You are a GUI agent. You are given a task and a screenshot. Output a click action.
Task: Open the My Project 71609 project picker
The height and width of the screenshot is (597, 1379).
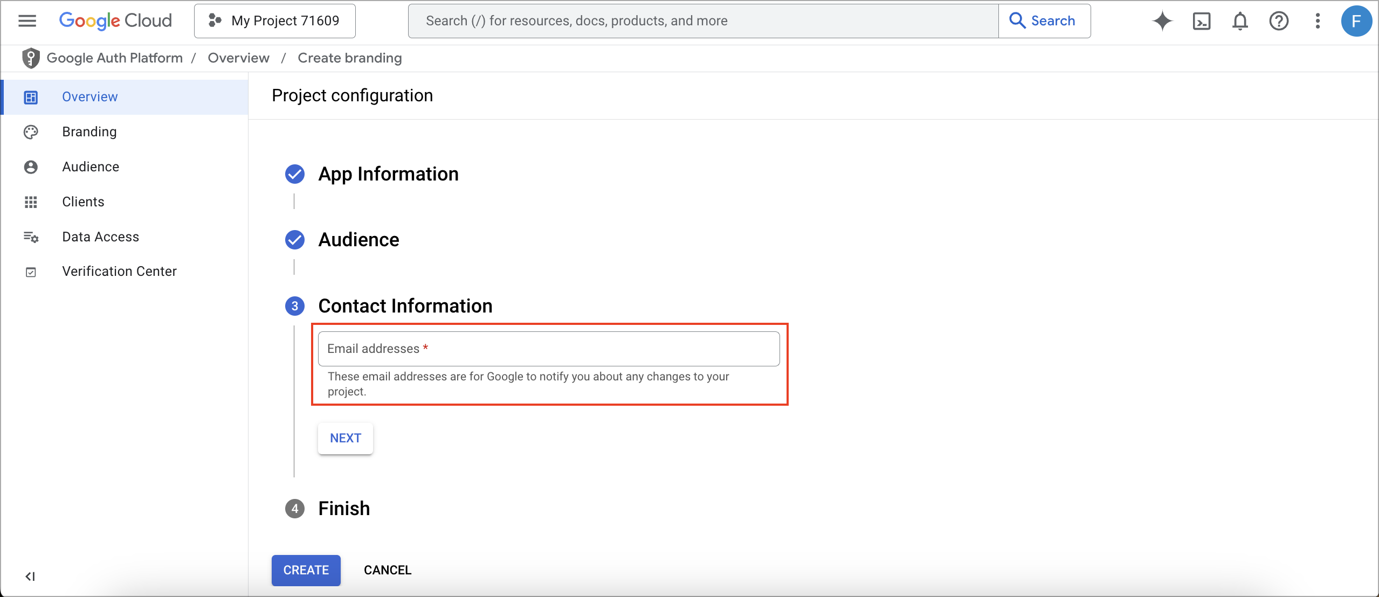click(274, 21)
